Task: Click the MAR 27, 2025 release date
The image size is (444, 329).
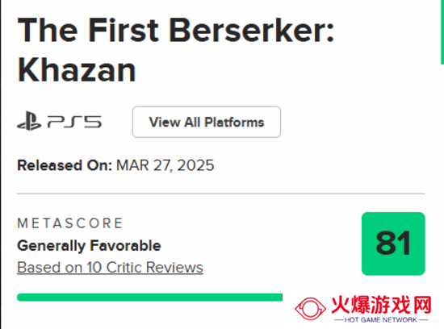Action: 165,165
